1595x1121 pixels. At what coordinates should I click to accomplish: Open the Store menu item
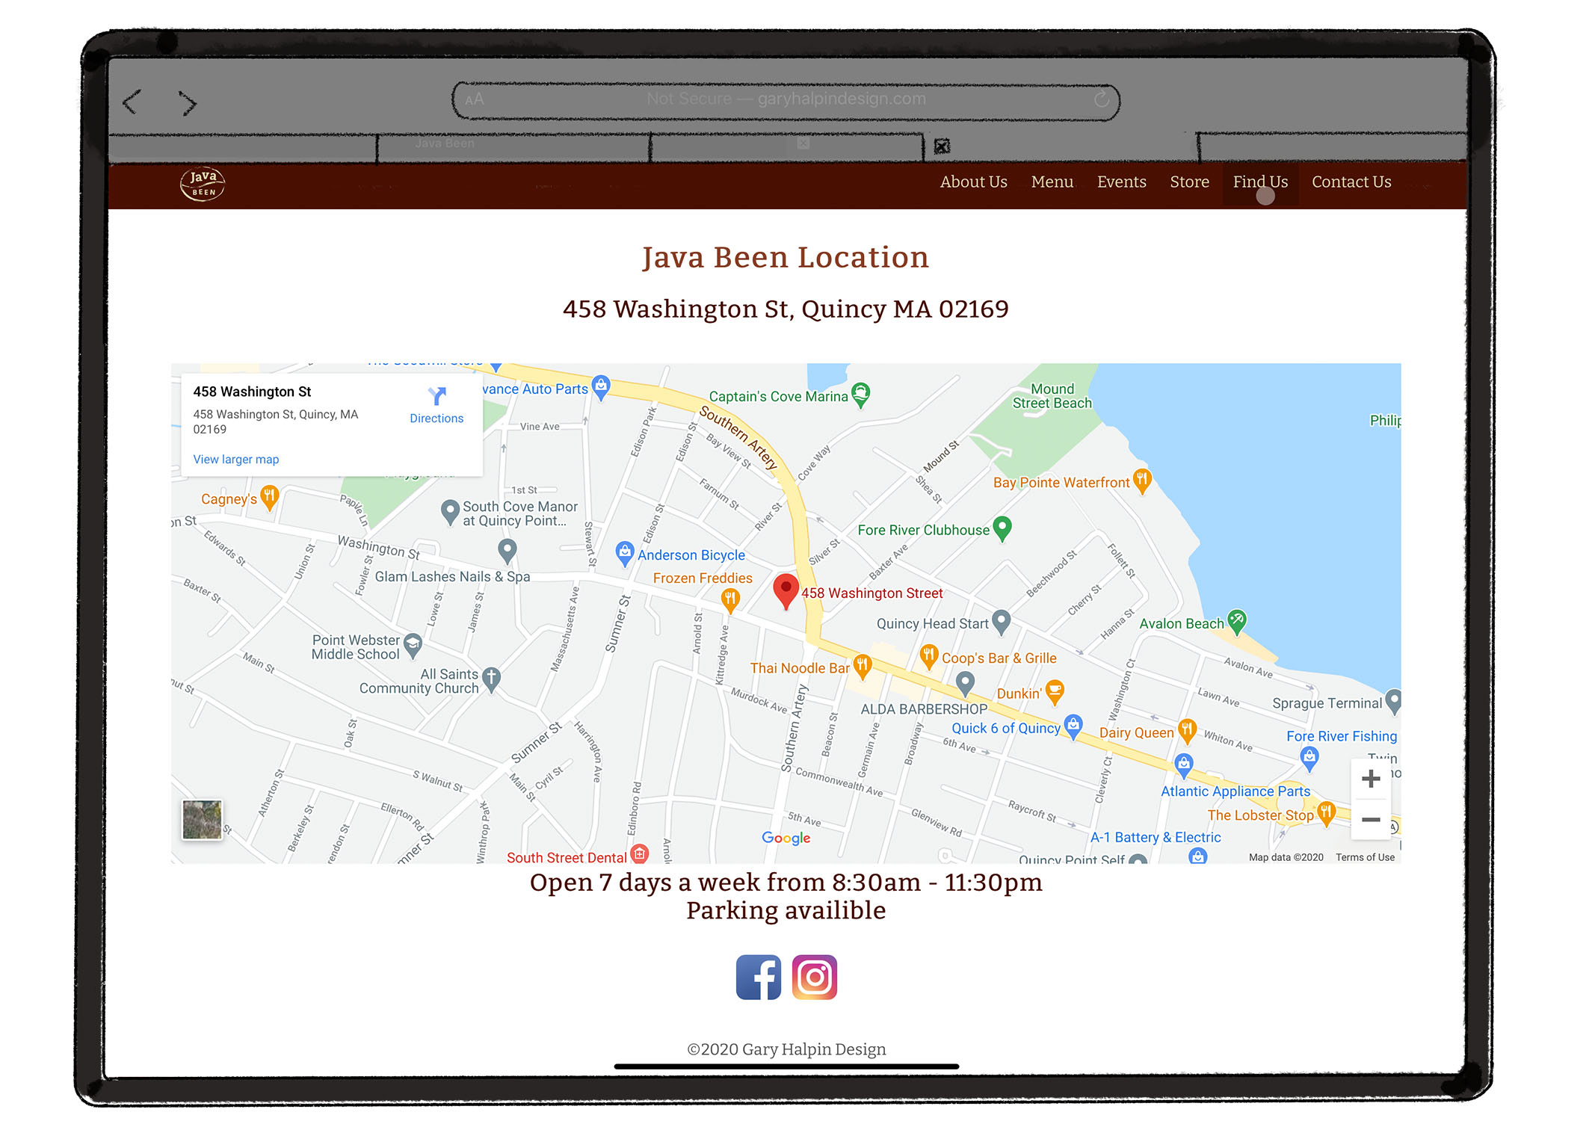[1189, 182]
